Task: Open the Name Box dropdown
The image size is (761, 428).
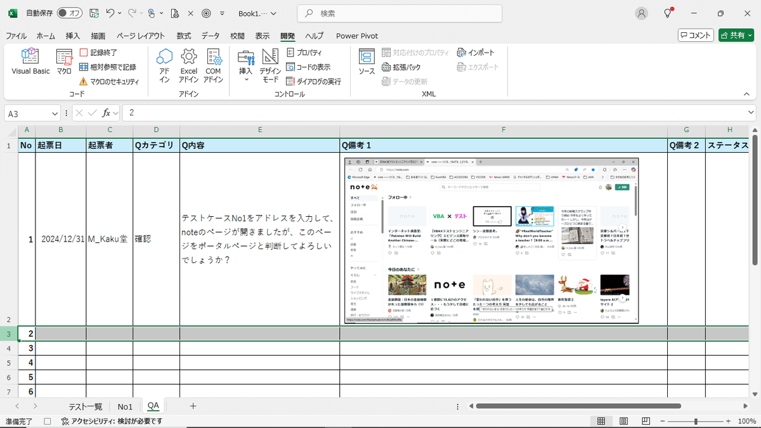Action: pyautogui.click(x=55, y=113)
